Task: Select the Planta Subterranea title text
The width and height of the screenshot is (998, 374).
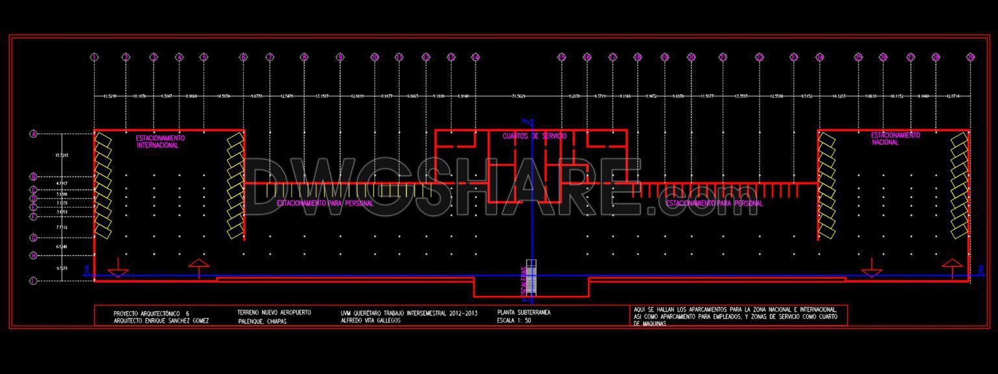Action: tap(524, 312)
